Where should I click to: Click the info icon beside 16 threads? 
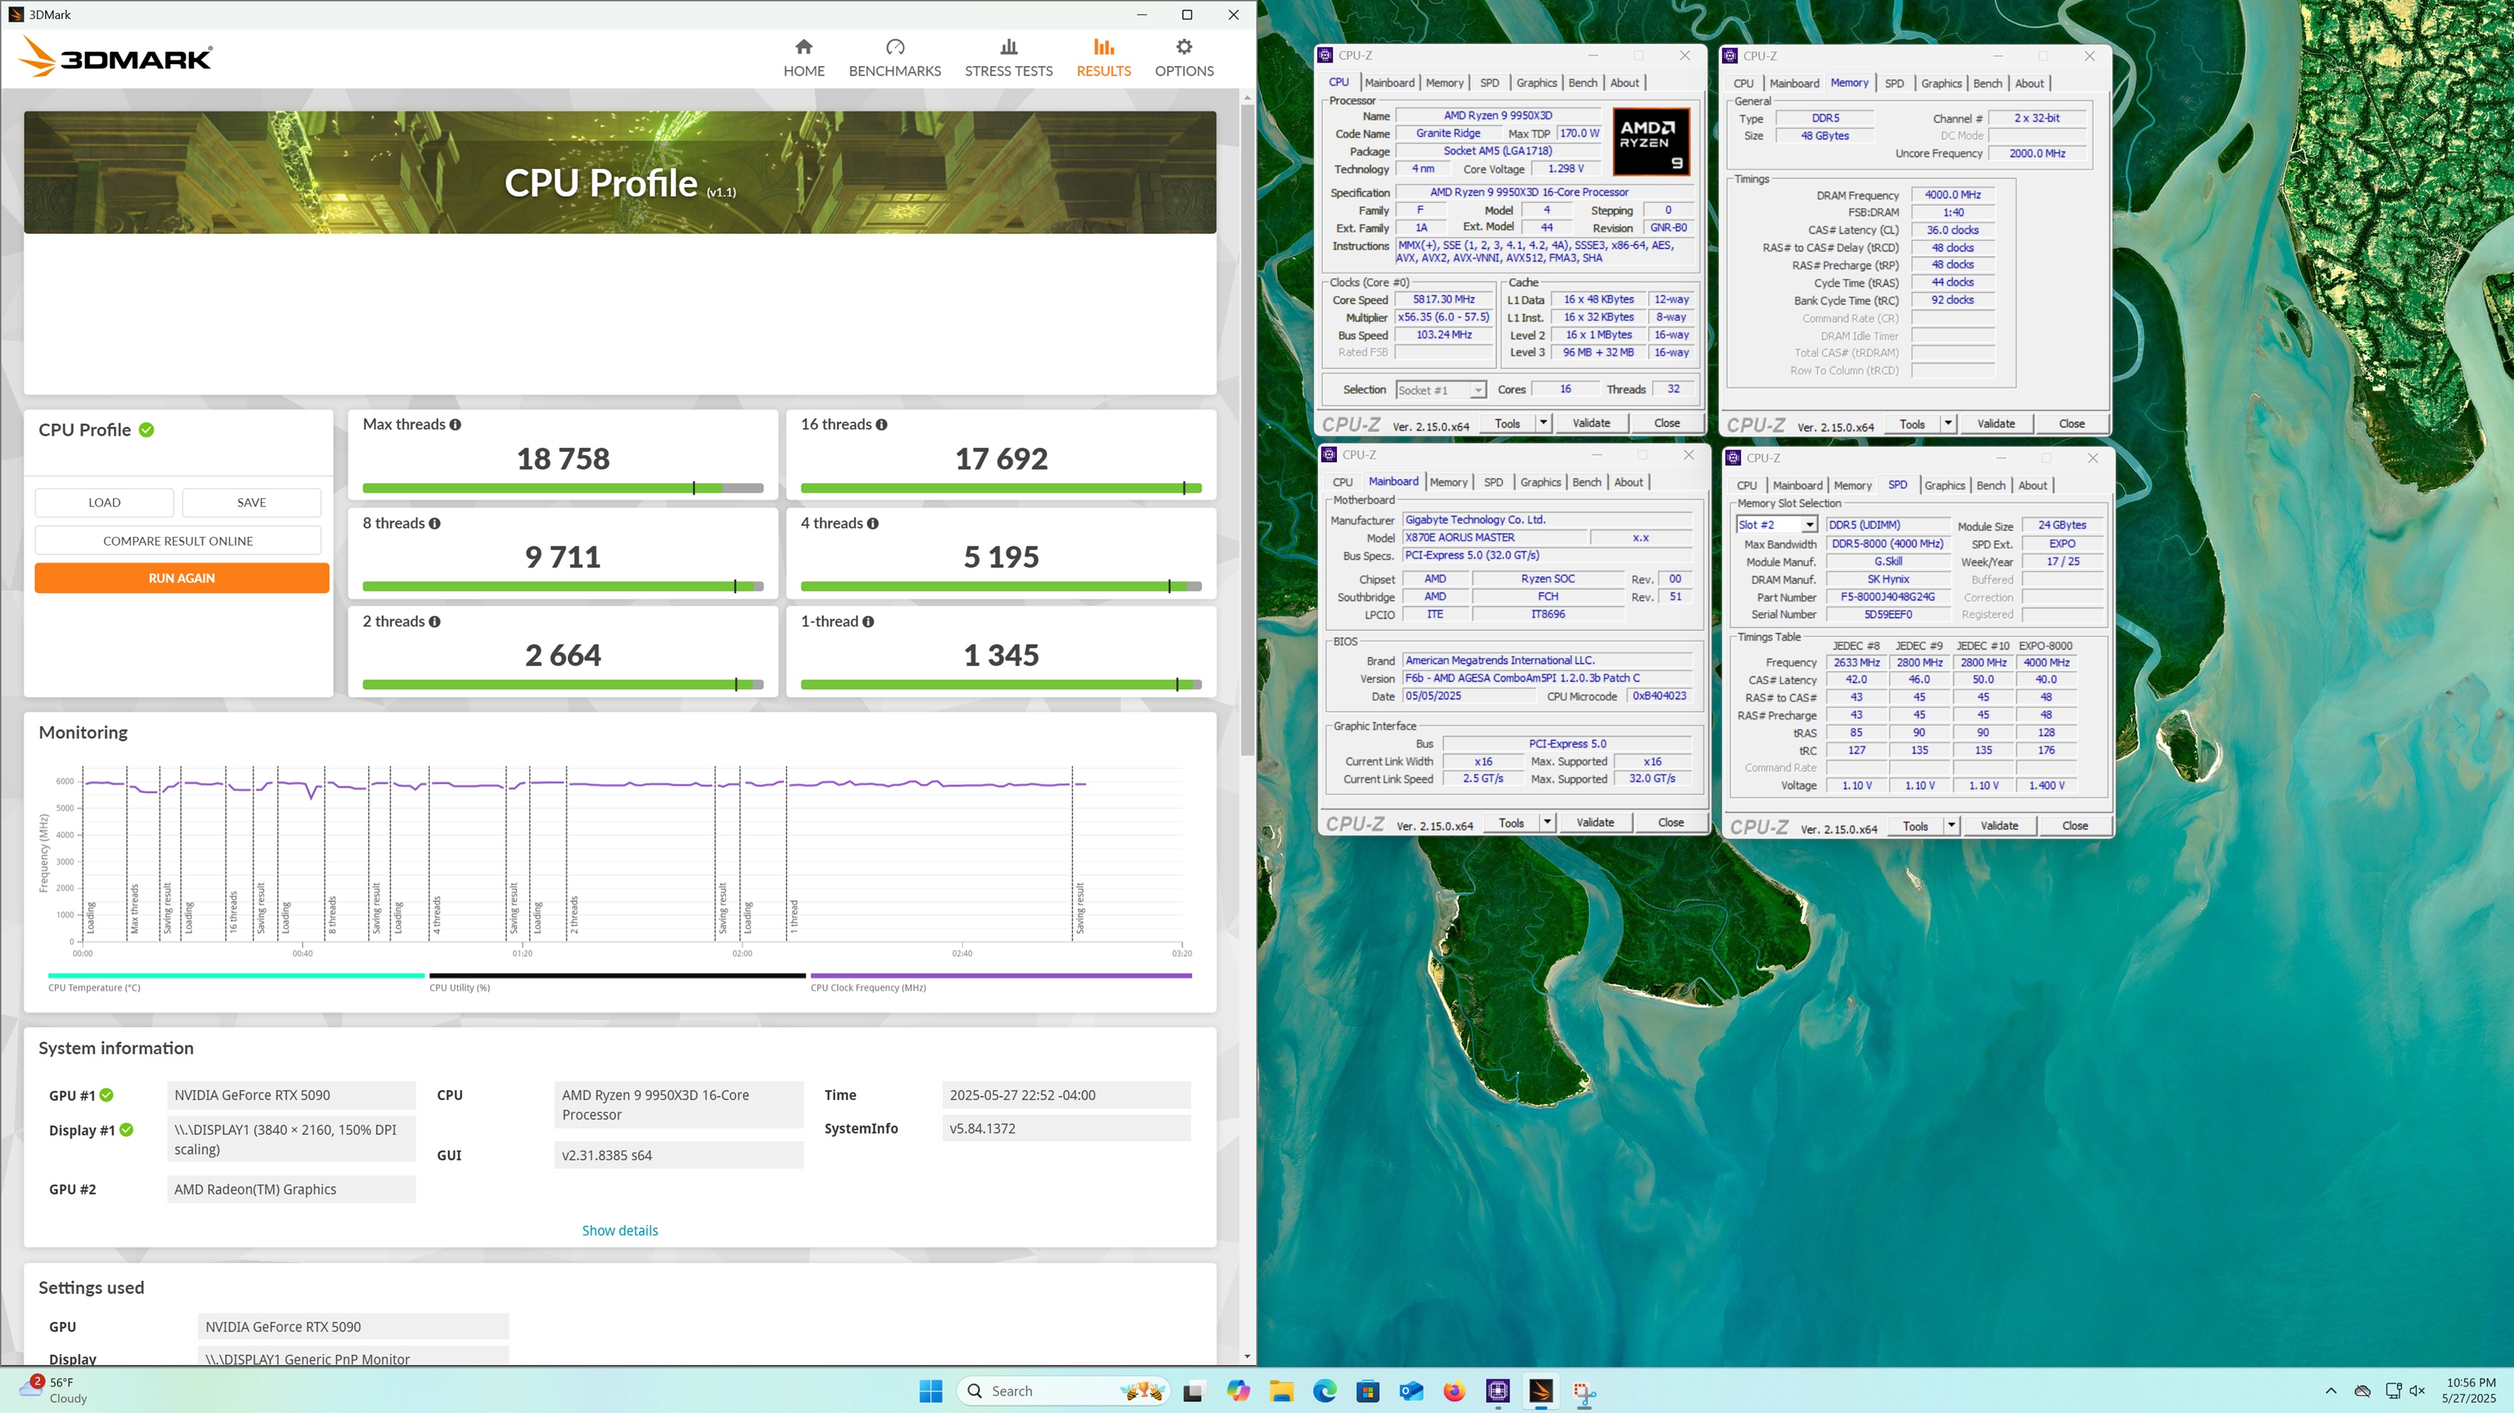click(x=881, y=424)
